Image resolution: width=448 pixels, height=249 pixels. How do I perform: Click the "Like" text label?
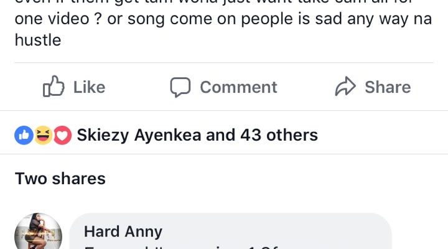pos(89,87)
